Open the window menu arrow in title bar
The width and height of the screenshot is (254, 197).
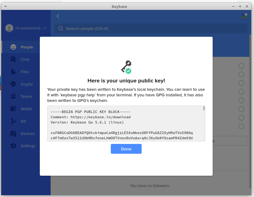pos(6,6)
